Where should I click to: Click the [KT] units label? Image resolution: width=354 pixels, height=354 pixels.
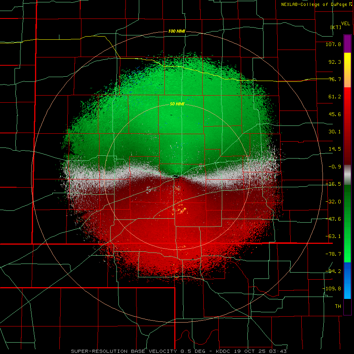[x=336, y=27]
